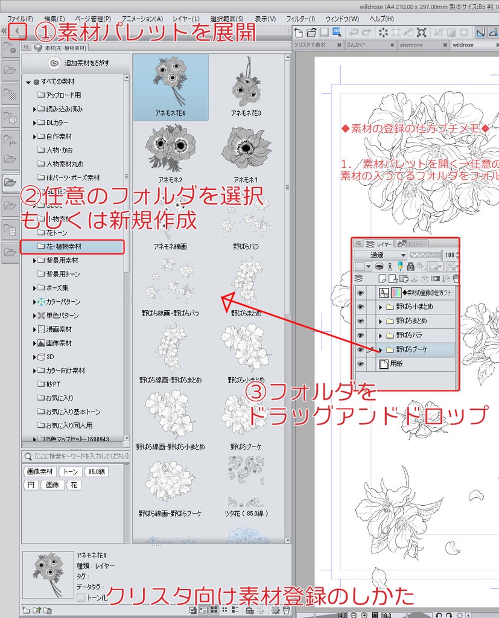Hide the 用紙 layer
The width and height of the screenshot is (499, 618).
[x=361, y=363]
